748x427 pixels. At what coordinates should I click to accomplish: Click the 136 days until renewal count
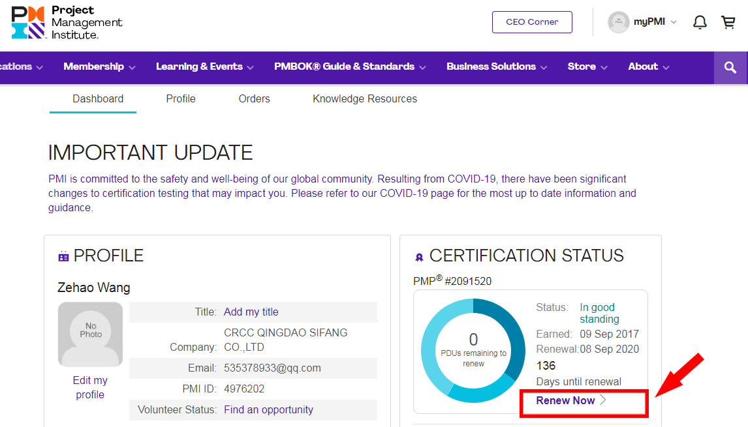546,366
